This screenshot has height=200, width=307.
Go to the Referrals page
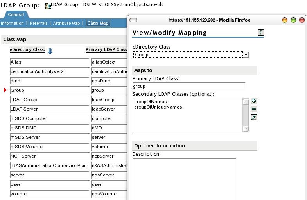[38, 23]
